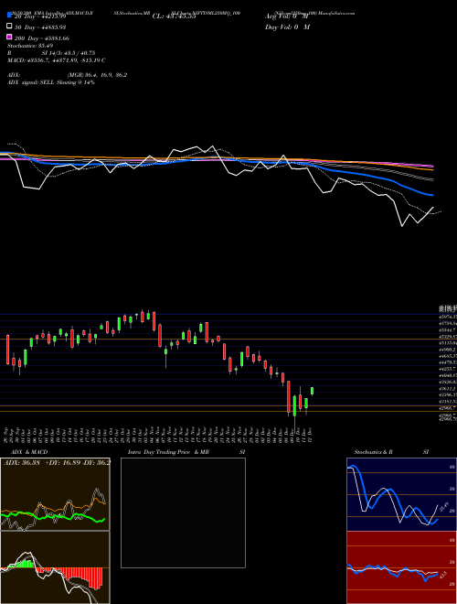This screenshot has width=457, height=604.
Task: Click the ADX (MGR) values line
Action: (x=67, y=75)
